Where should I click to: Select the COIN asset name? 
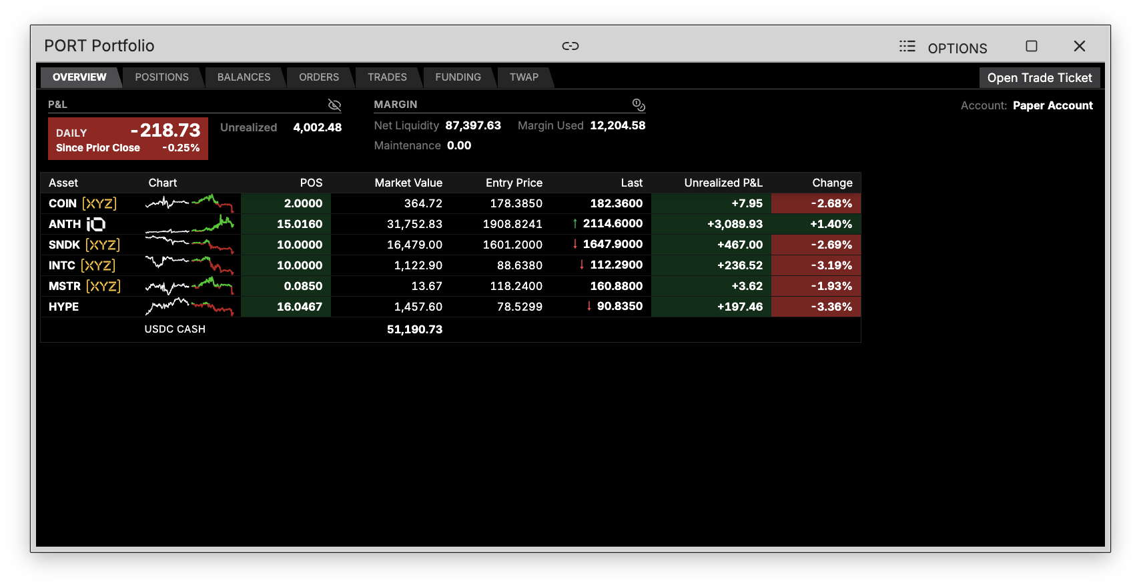pos(63,203)
